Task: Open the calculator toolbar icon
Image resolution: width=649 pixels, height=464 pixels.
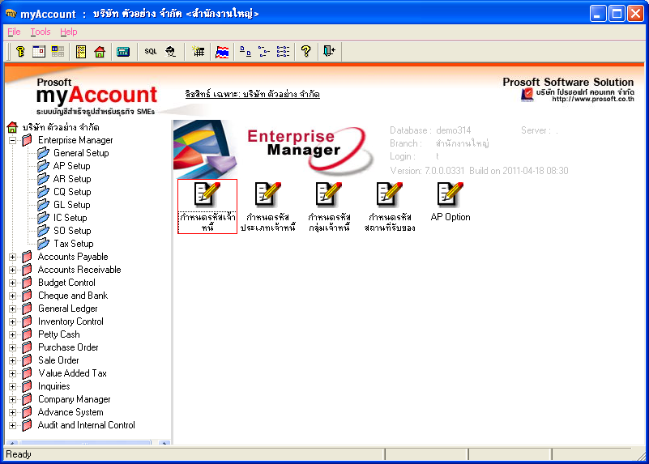Action: [123, 51]
